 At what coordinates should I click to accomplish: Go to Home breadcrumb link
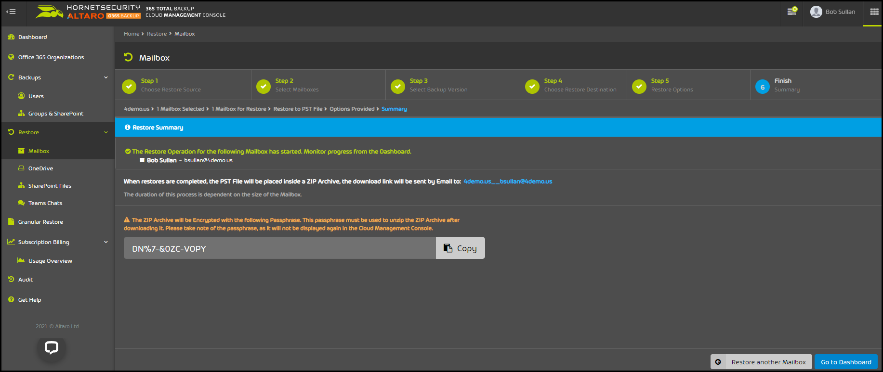tap(132, 34)
